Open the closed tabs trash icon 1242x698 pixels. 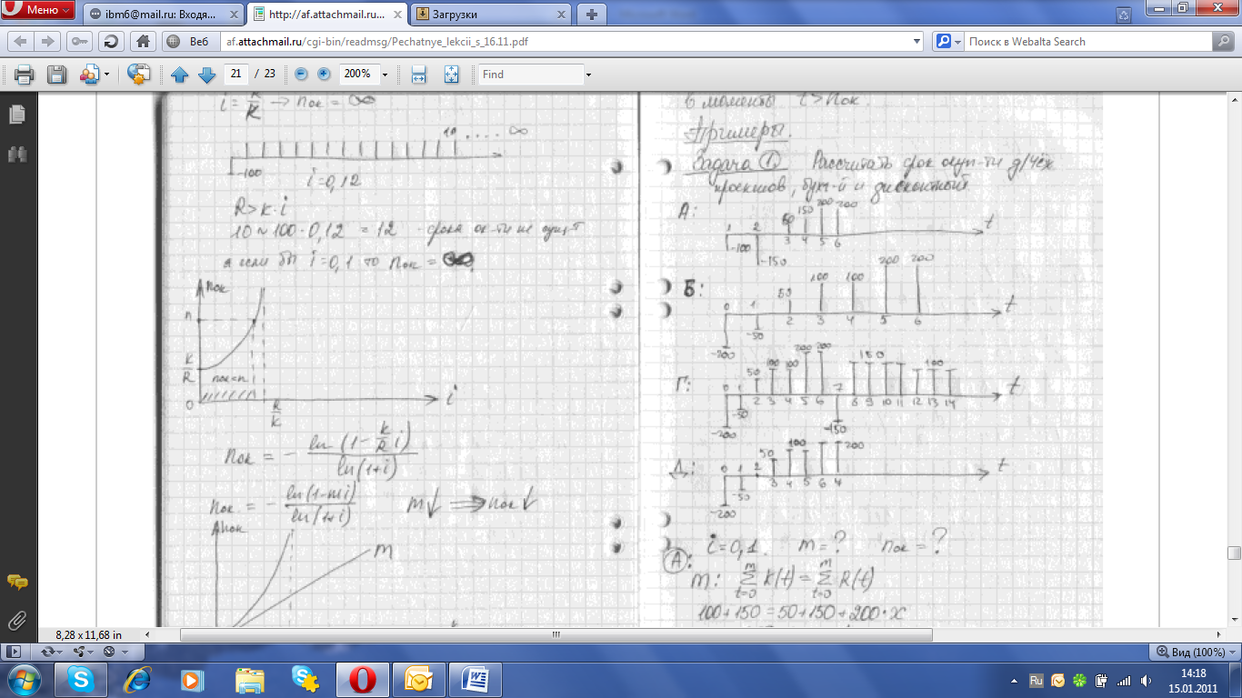tap(1123, 14)
